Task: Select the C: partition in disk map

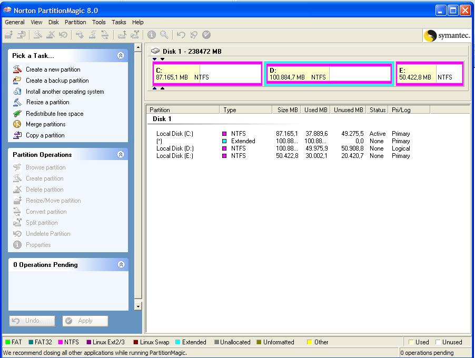Action: point(207,74)
